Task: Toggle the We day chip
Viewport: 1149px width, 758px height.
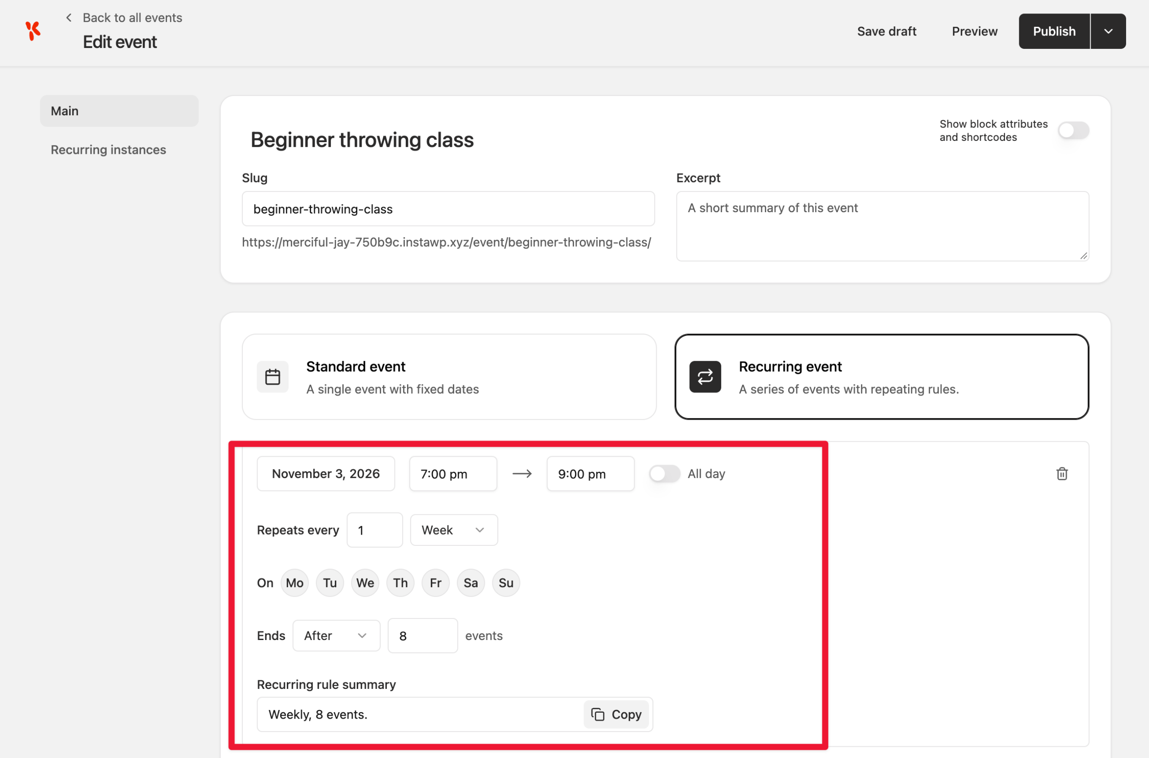Action: (x=365, y=583)
